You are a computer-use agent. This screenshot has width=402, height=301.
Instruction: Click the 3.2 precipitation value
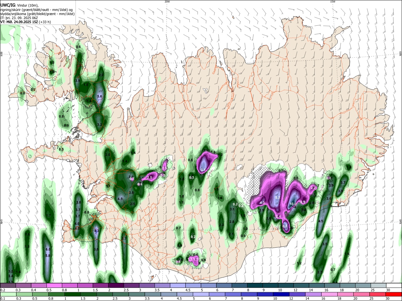pos(100,124)
